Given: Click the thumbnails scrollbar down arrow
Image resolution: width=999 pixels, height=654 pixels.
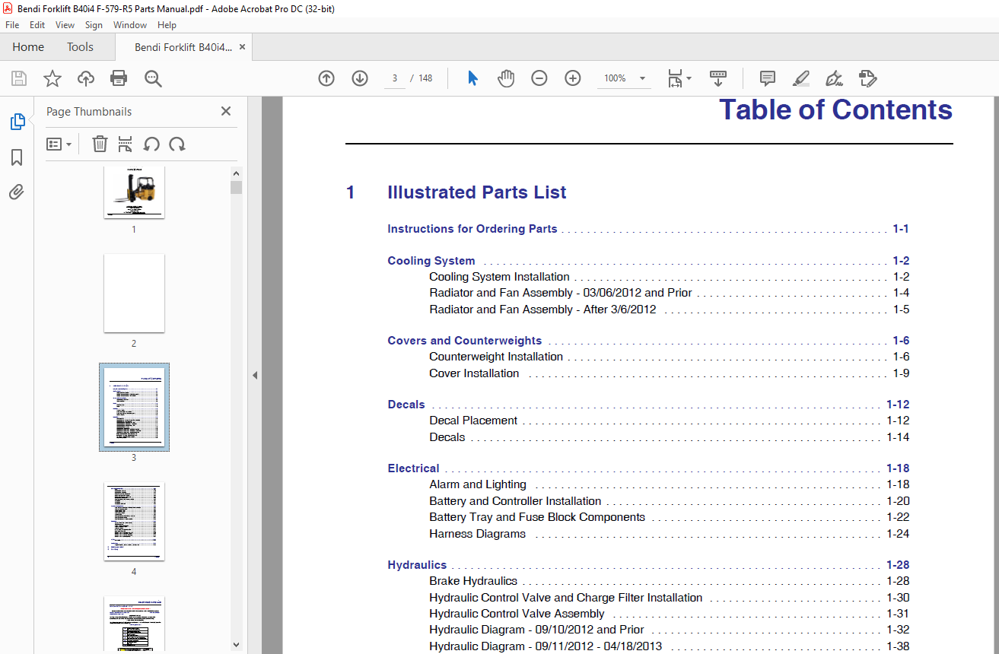Looking at the screenshot, I should (x=236, y=645).
